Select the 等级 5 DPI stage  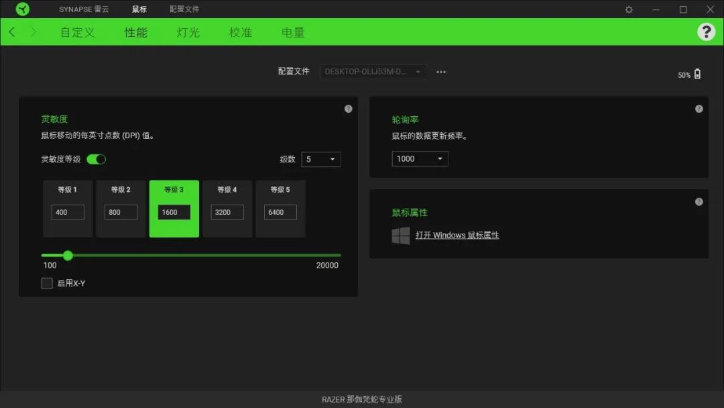point(280,209)
